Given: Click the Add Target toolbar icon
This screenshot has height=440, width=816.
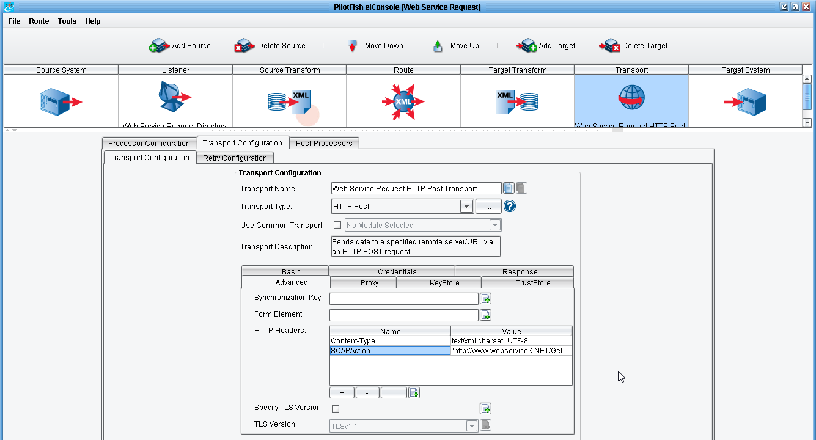Looking at the screenshot, I should pos(526,46).
